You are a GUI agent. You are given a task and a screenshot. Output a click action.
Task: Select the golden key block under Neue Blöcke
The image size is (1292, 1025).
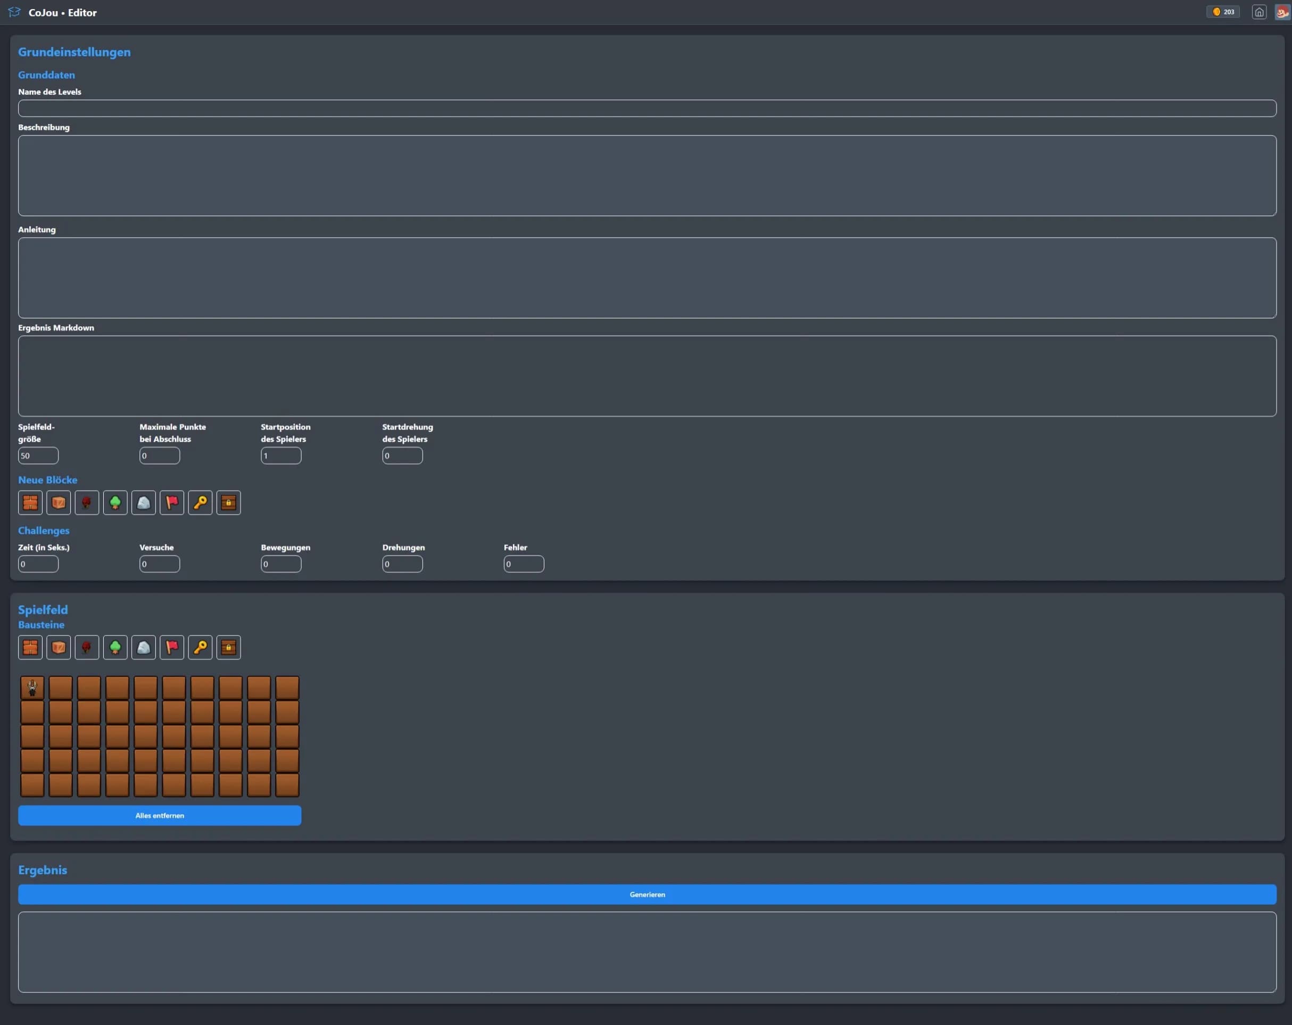(200, 502)
